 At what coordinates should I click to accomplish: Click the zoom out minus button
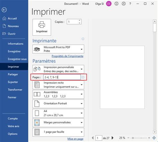pyautogui.click(x=128, y=138)
